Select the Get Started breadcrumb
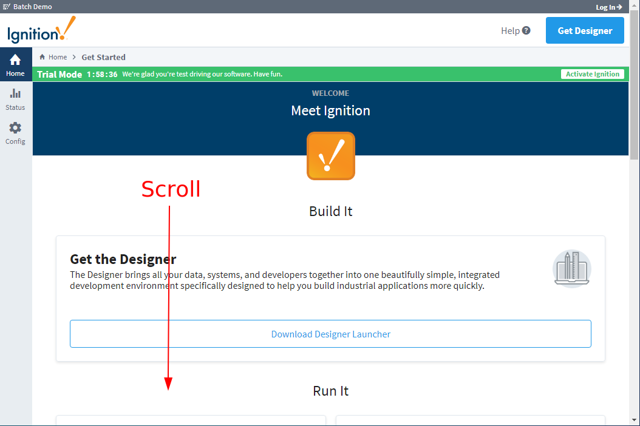The image size is (640, 426). (x=103, y=57)
